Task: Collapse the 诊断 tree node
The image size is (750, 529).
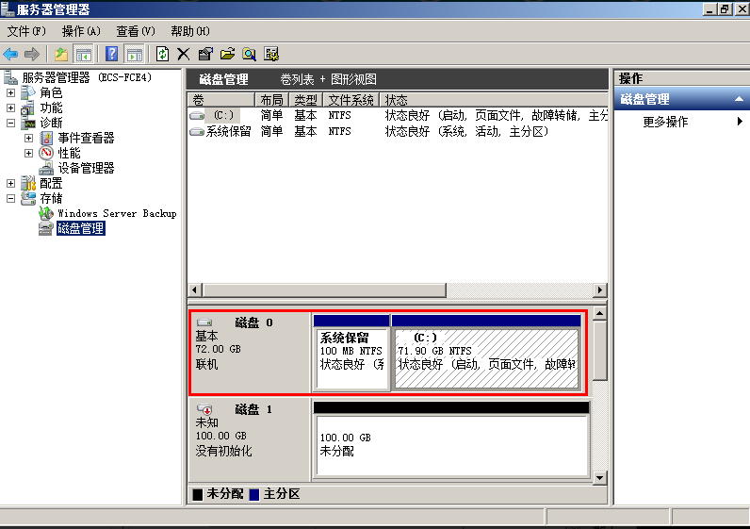Action: click(x=10, y=123)
